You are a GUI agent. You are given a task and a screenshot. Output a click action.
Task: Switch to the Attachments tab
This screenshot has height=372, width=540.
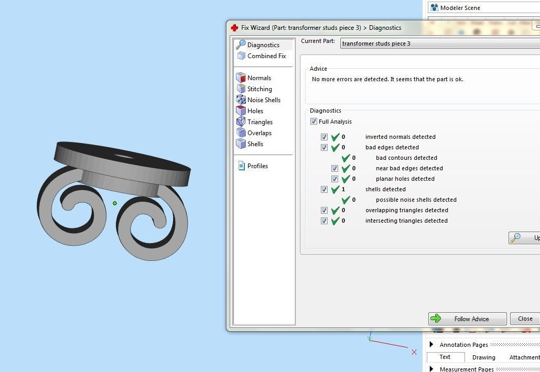coord(524,357)
